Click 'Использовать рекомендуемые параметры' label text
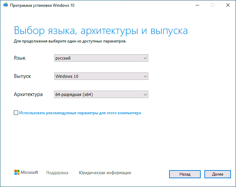 pyautogui.click(x=80, y=113)
